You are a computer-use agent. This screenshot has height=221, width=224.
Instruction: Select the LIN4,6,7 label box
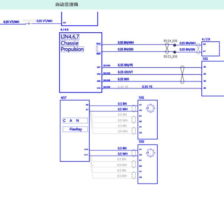click(x=70, y=37)
